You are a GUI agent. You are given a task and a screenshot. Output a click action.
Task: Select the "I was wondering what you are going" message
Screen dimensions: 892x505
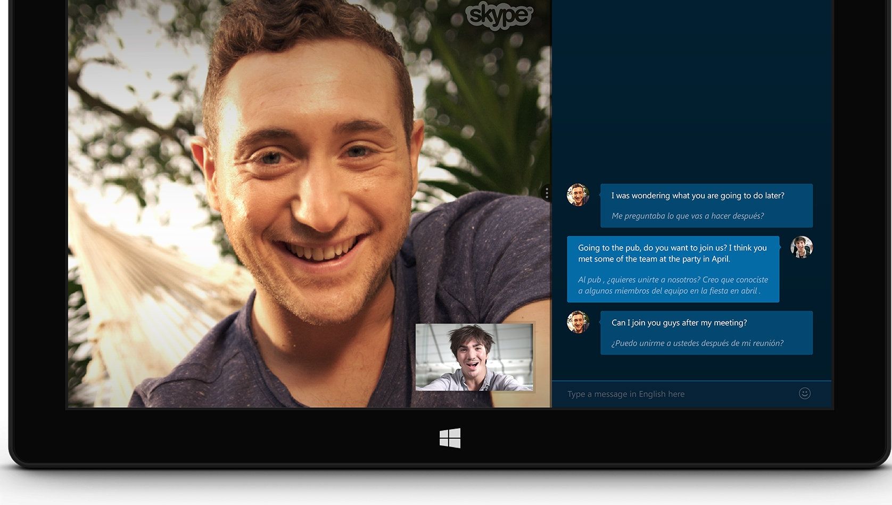click(698, 196)
